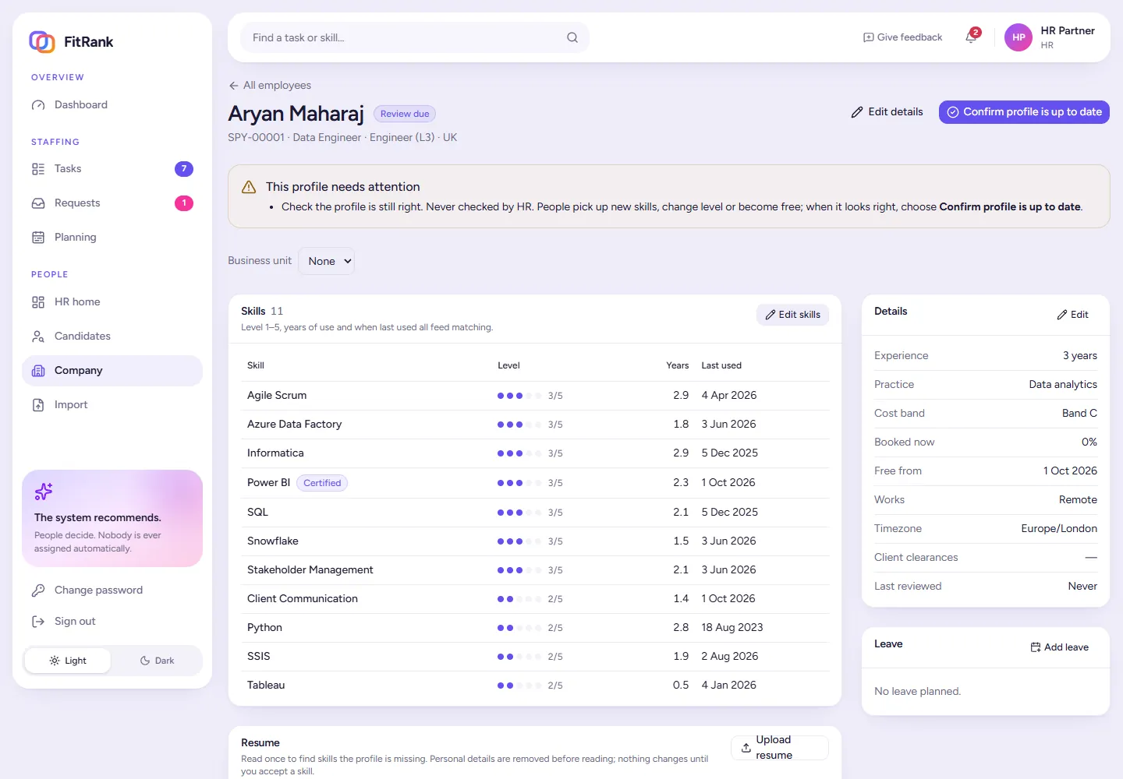Click the Edit details button
This screenshot has width=1123, height=779.
tap(887, 112)
